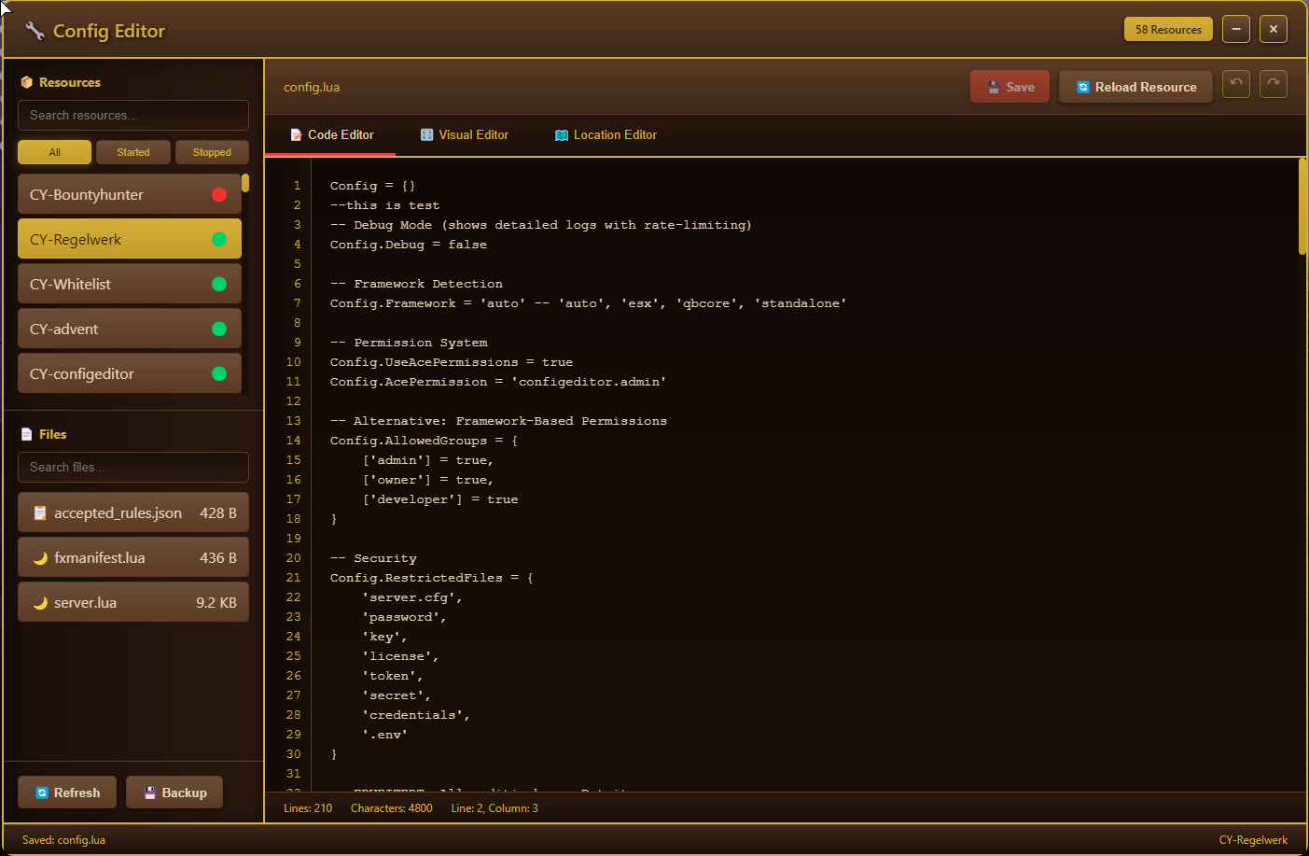Click the config.lua filename label
The height and width of the screenshot is (856, 1309).
[x=312, y=87]
